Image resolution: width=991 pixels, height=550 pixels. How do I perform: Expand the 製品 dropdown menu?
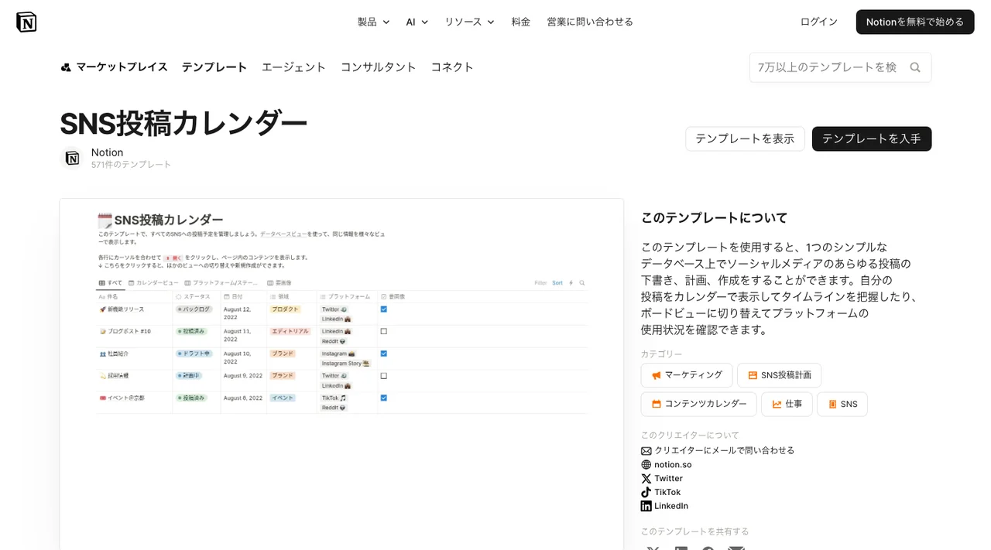coord(373,22)
